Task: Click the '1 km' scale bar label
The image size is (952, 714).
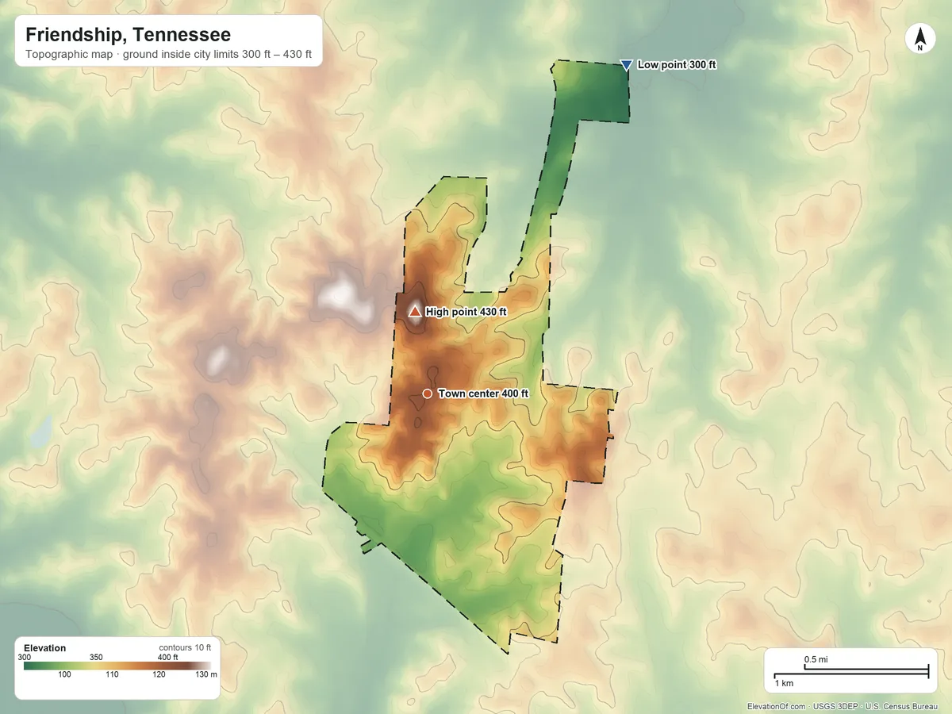Action: 785,683
